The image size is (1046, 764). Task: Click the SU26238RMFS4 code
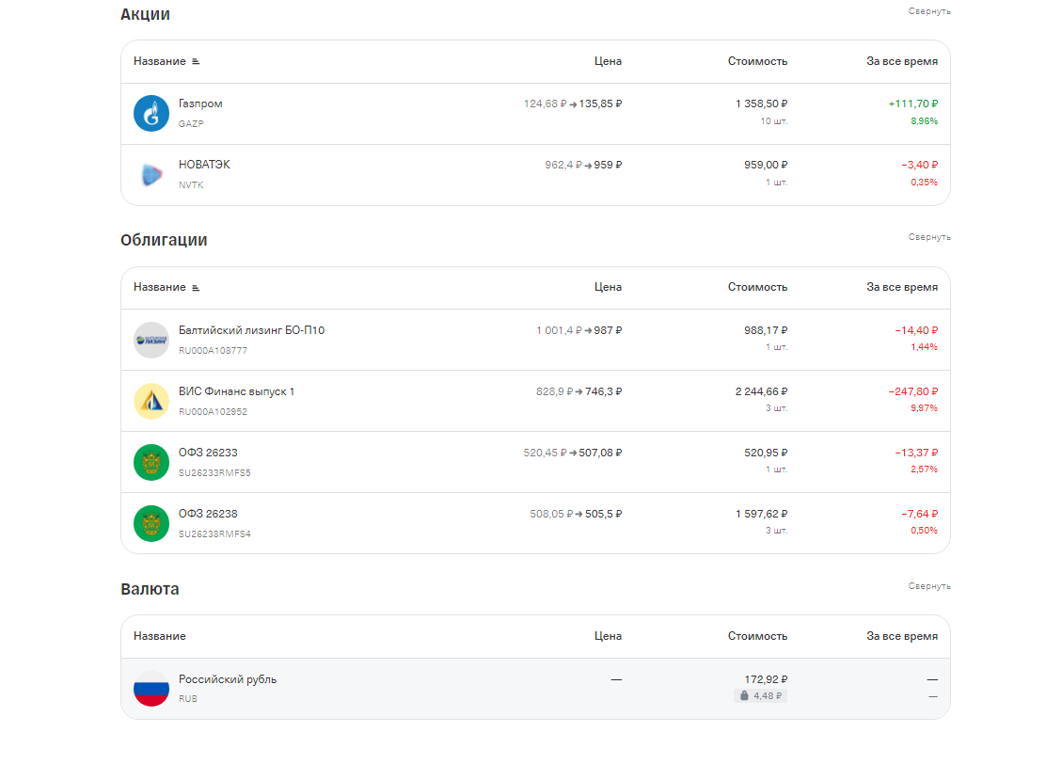[x=214, y=533]
